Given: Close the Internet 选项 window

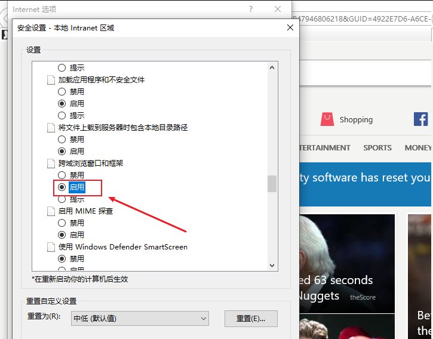Looking at the screenshot, I should click(278, 9).
